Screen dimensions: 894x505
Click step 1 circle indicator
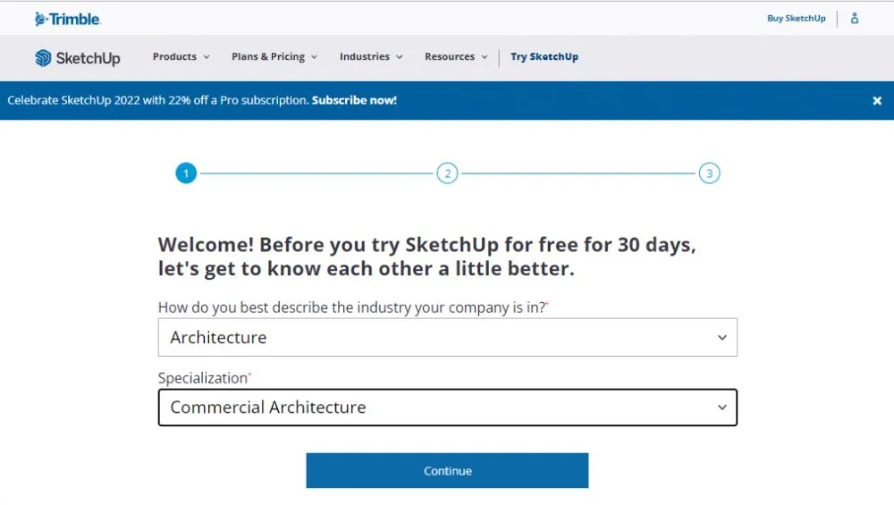(x=186, y=173)
